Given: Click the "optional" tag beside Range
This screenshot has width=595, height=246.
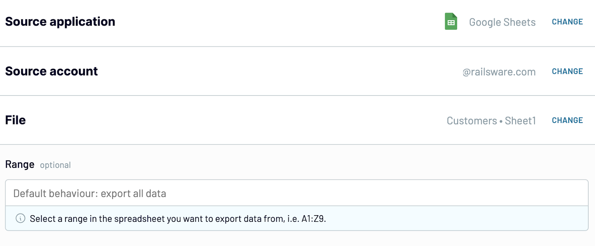Looking at the screenshot, I should click(55, 165).
